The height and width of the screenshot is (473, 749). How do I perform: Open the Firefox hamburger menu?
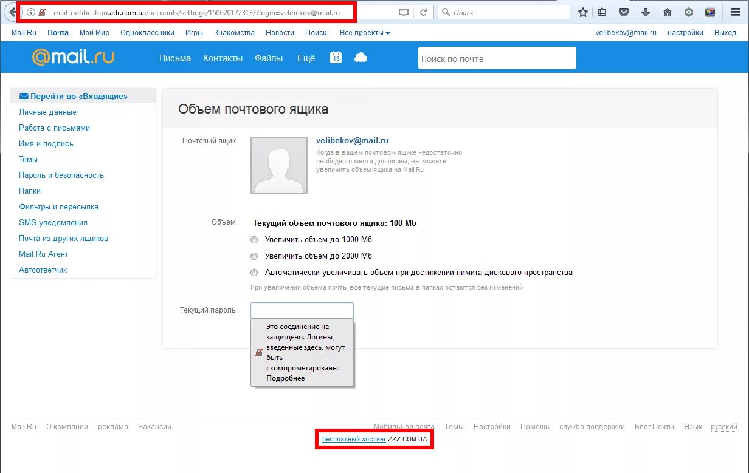[735, 12]
